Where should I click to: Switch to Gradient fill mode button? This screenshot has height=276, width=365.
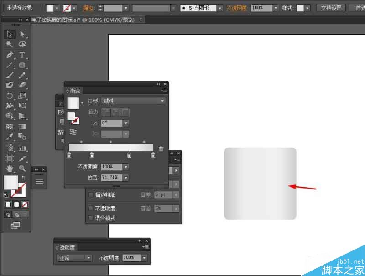pyautogui.click(x=16, y=204)
